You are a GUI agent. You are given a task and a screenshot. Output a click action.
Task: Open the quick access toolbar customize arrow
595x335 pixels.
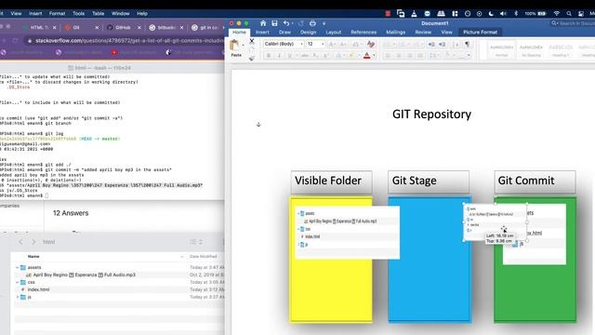324,23
